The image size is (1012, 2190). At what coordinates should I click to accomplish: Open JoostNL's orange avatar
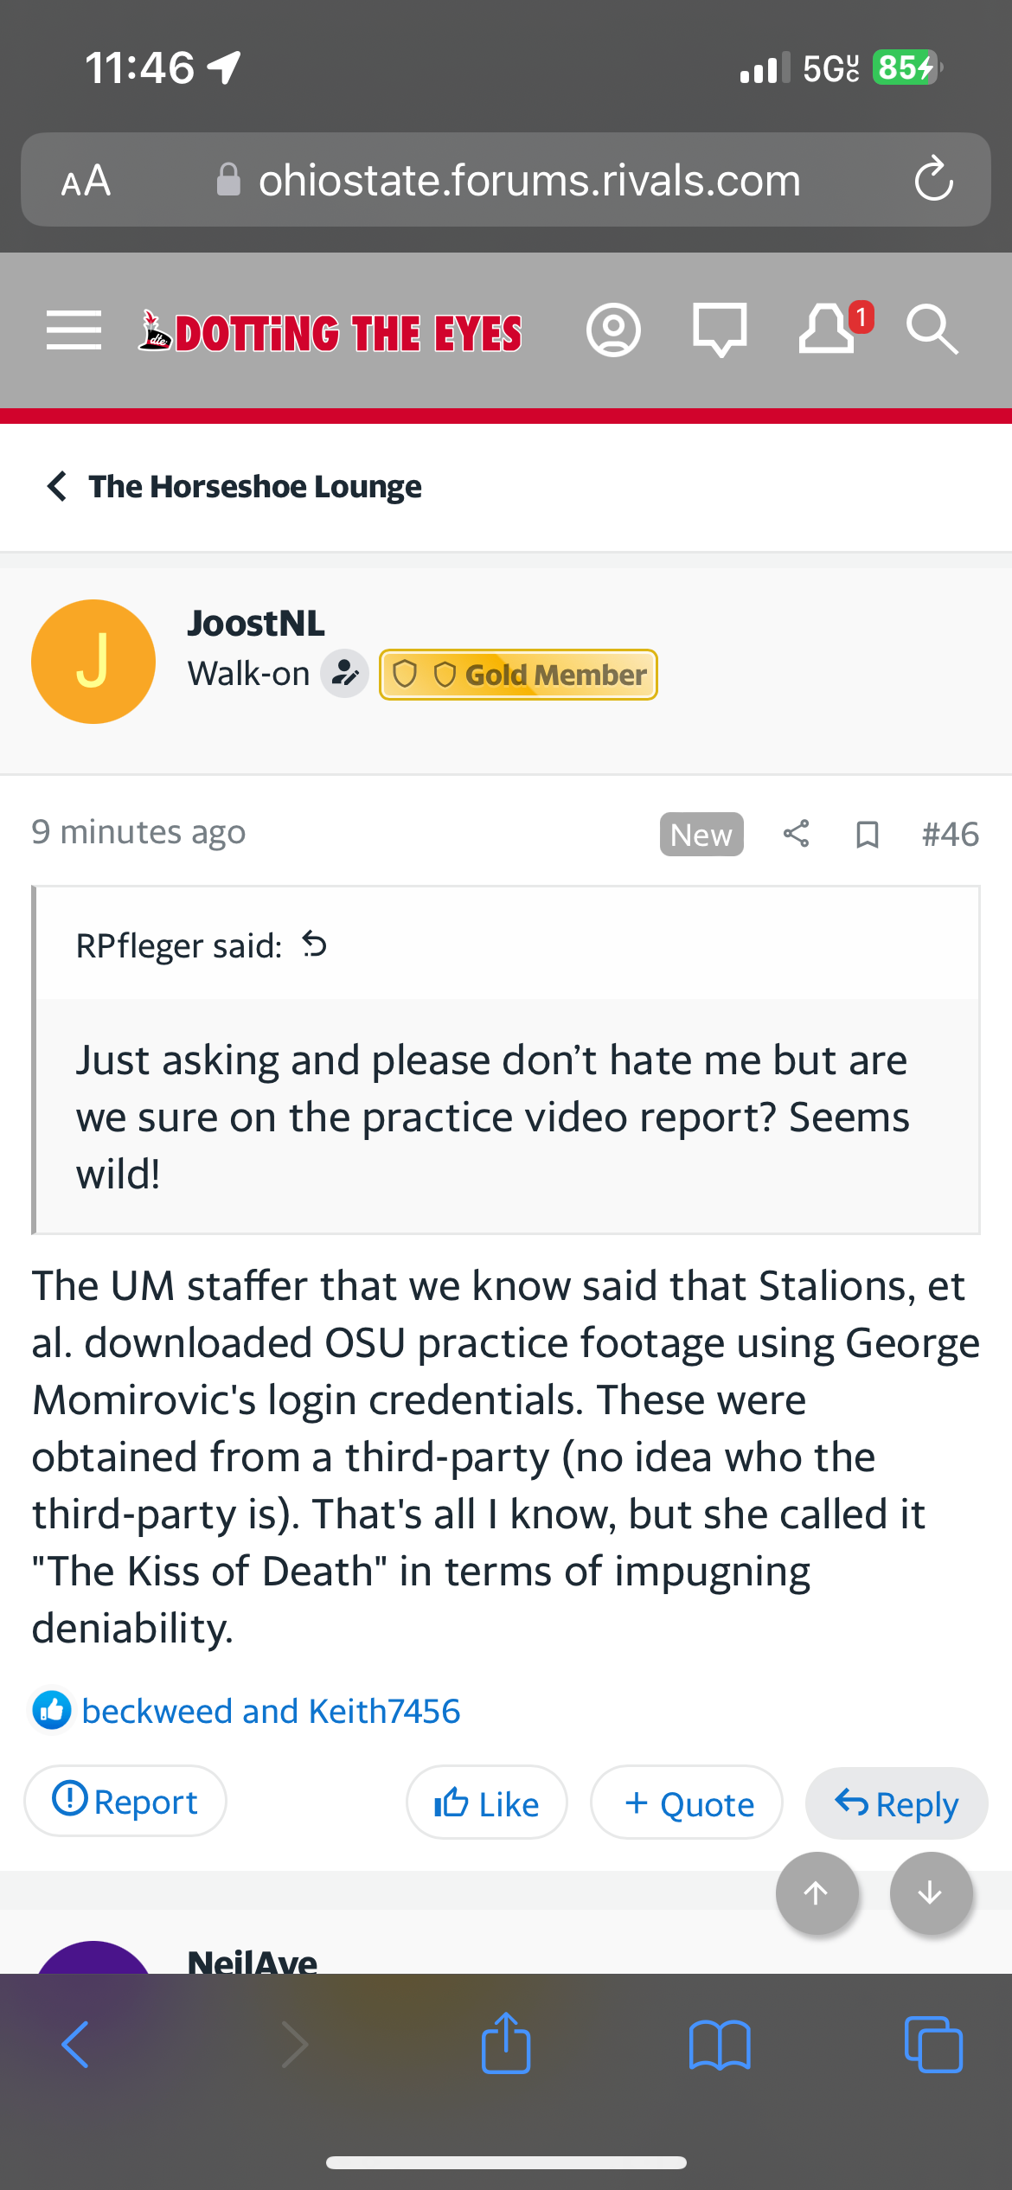(93, 662)
